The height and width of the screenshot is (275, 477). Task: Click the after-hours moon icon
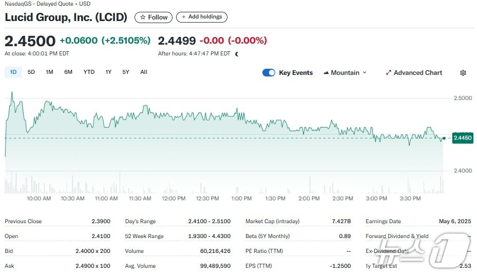237,54
